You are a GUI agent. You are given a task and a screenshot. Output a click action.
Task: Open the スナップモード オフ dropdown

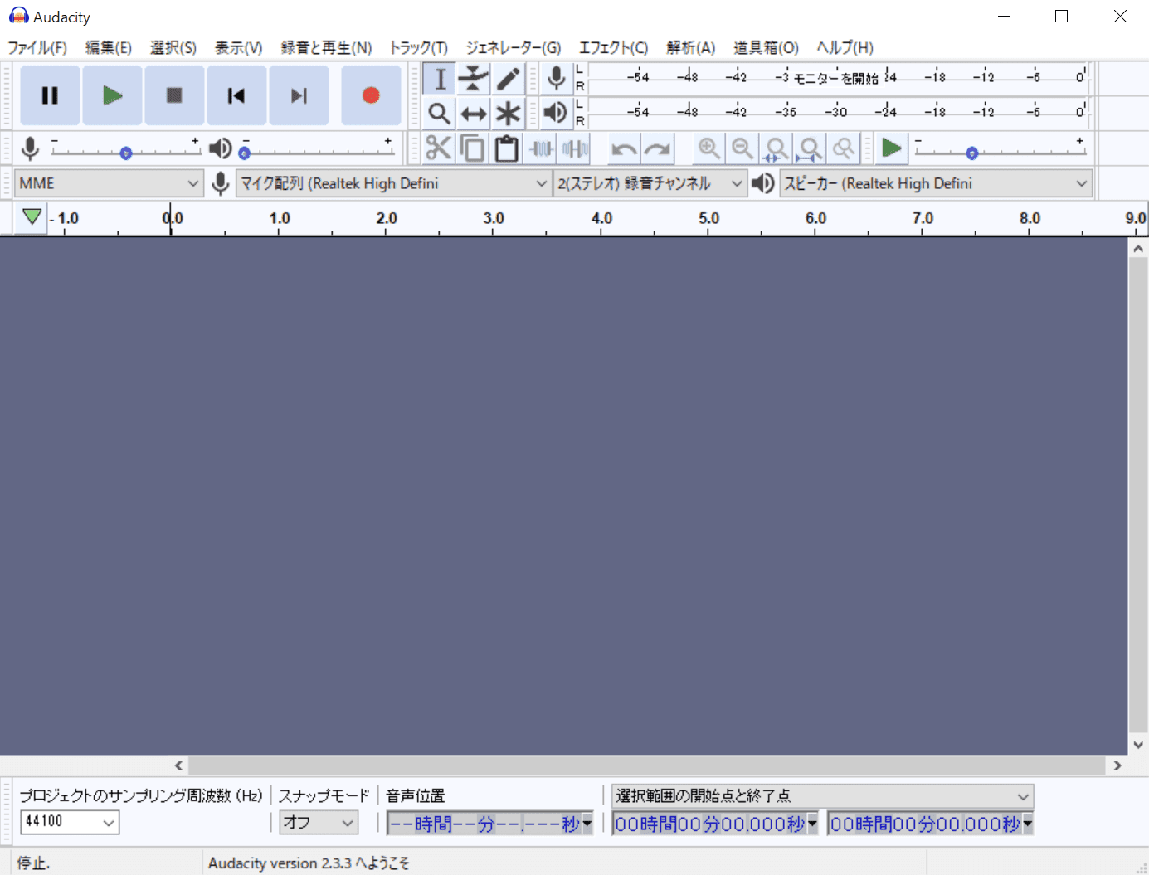click(319, 822)
